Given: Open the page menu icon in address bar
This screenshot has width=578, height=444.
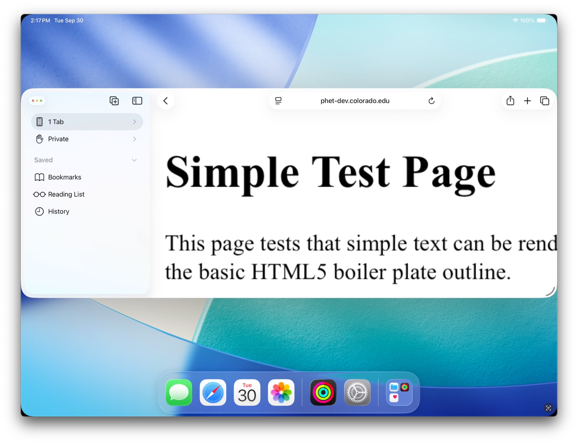Looking at the screenshot, I should [278, 101].
